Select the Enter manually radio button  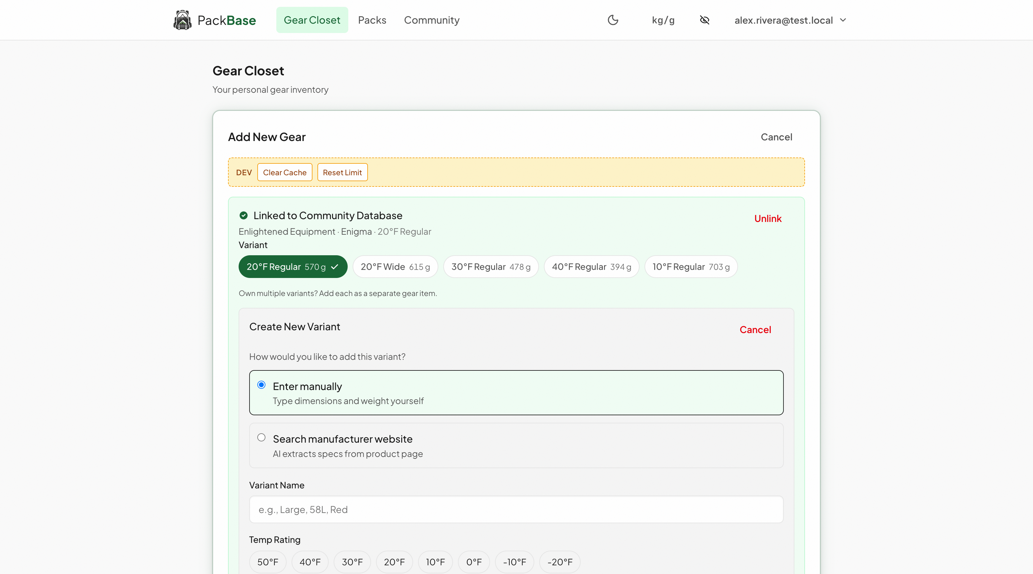(261, 385)
